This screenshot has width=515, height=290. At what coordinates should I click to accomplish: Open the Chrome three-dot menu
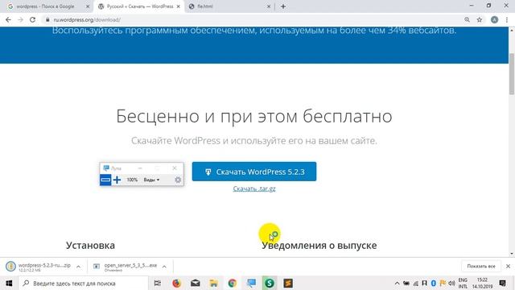[507, 19]
